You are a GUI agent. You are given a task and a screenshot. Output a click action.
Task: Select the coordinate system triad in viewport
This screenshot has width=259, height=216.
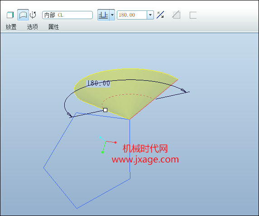(108, 145)
